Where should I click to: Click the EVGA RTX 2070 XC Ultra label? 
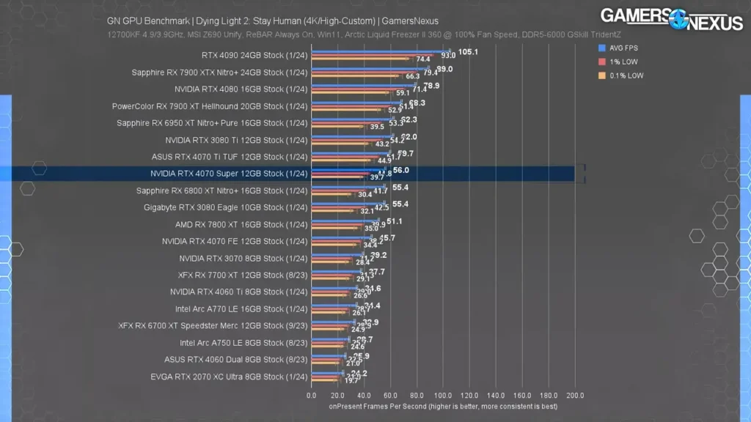[x=229, y=377]
